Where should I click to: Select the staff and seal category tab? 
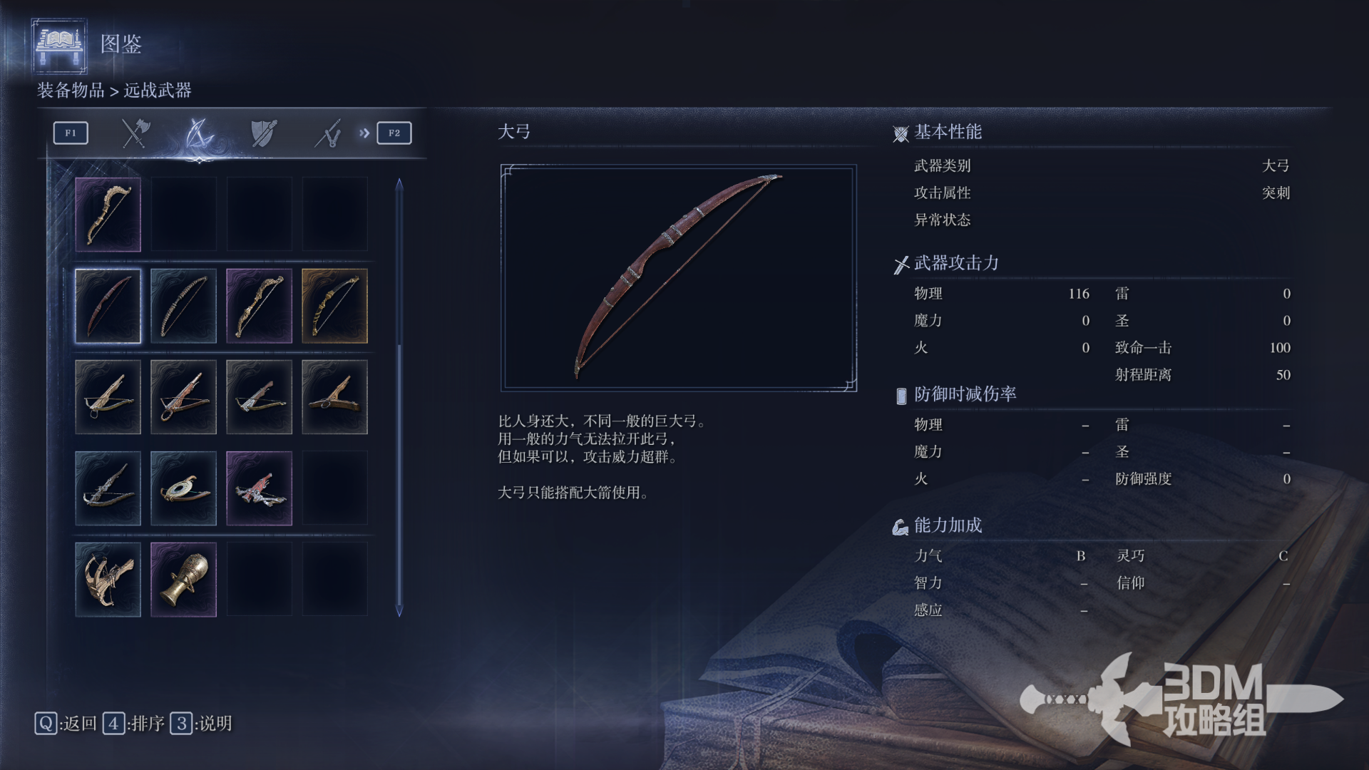point(328,133)
